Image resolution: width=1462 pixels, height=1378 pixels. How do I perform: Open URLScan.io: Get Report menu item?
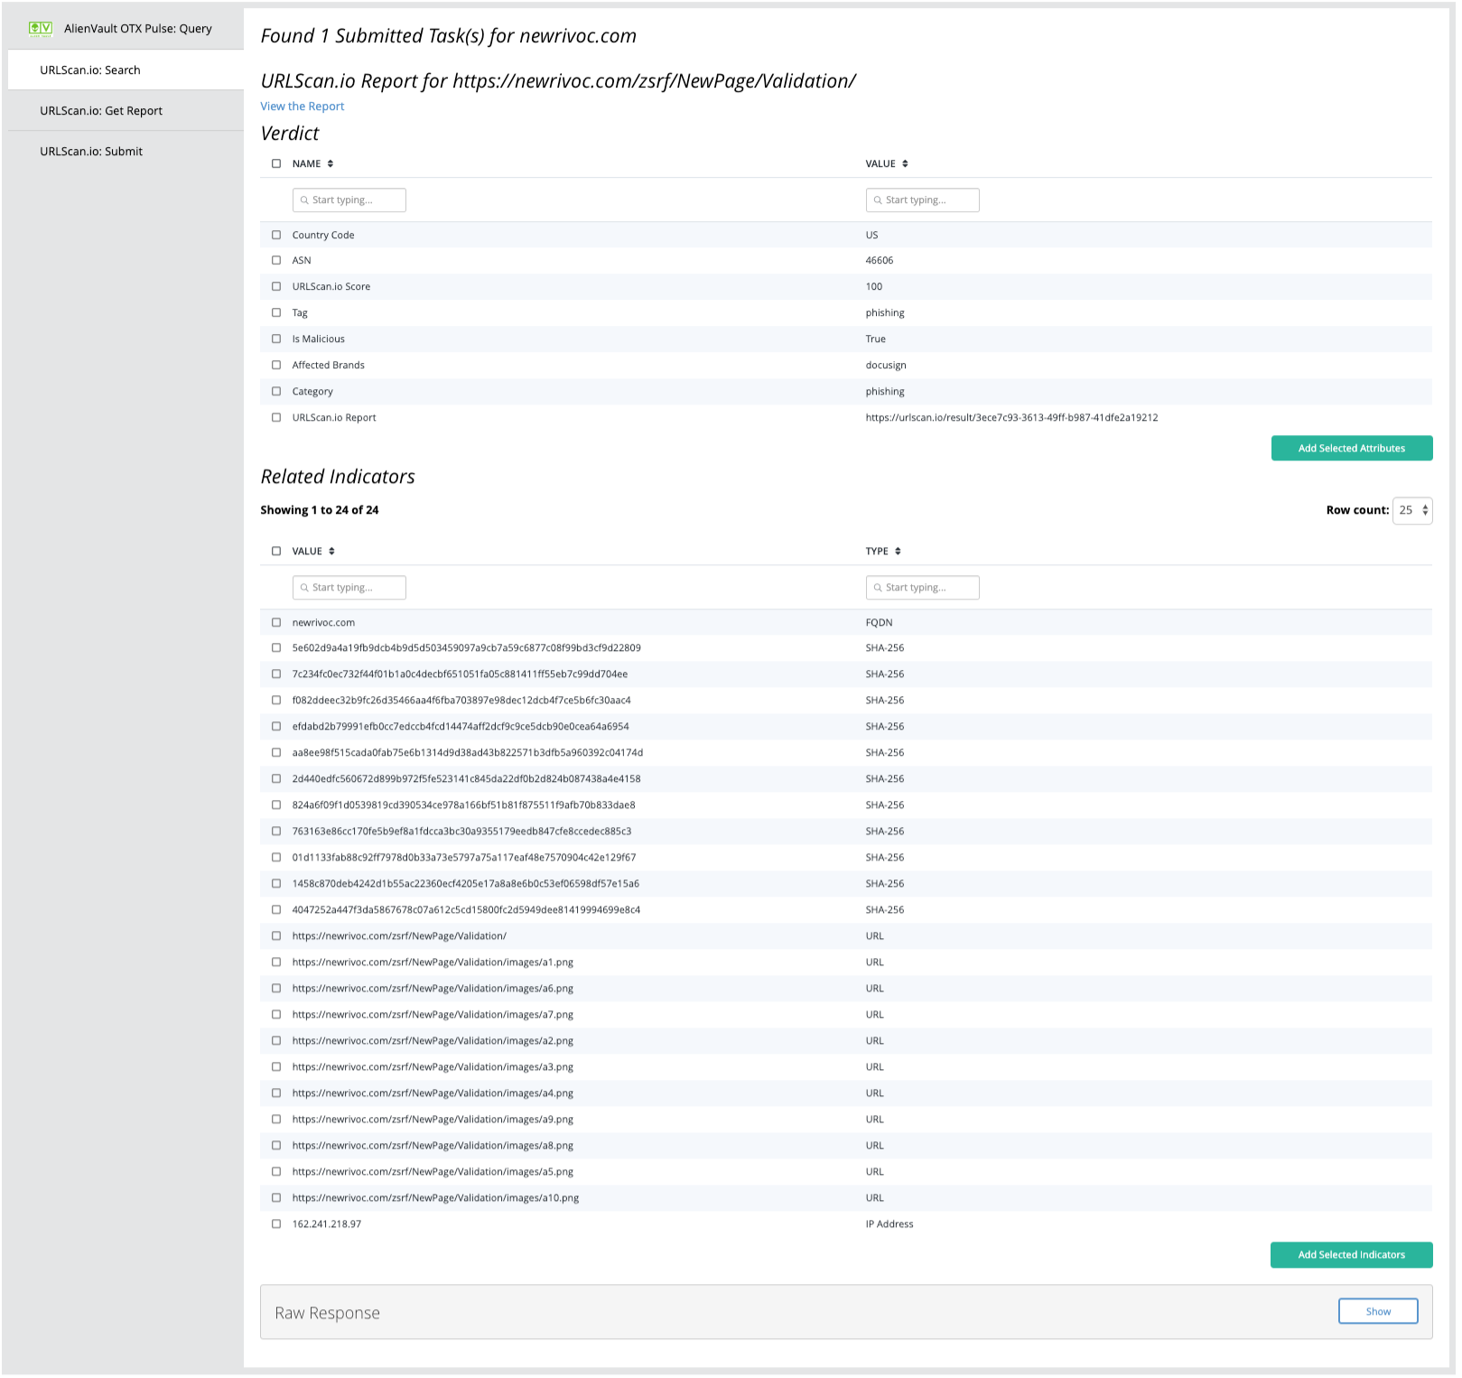click(101, 111)
